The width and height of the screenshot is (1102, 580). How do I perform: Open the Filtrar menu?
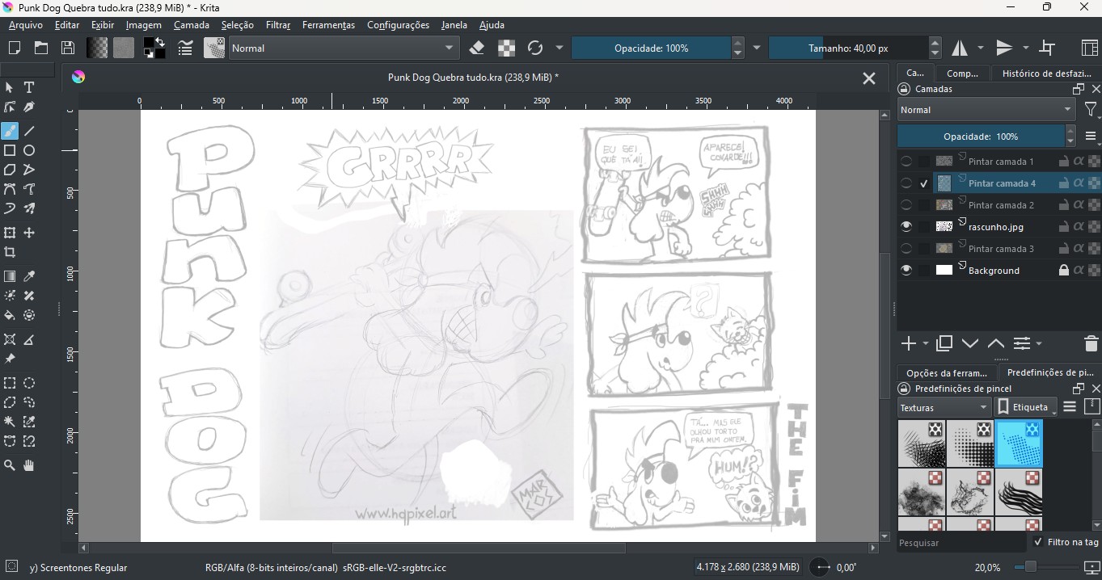point(277,25)
